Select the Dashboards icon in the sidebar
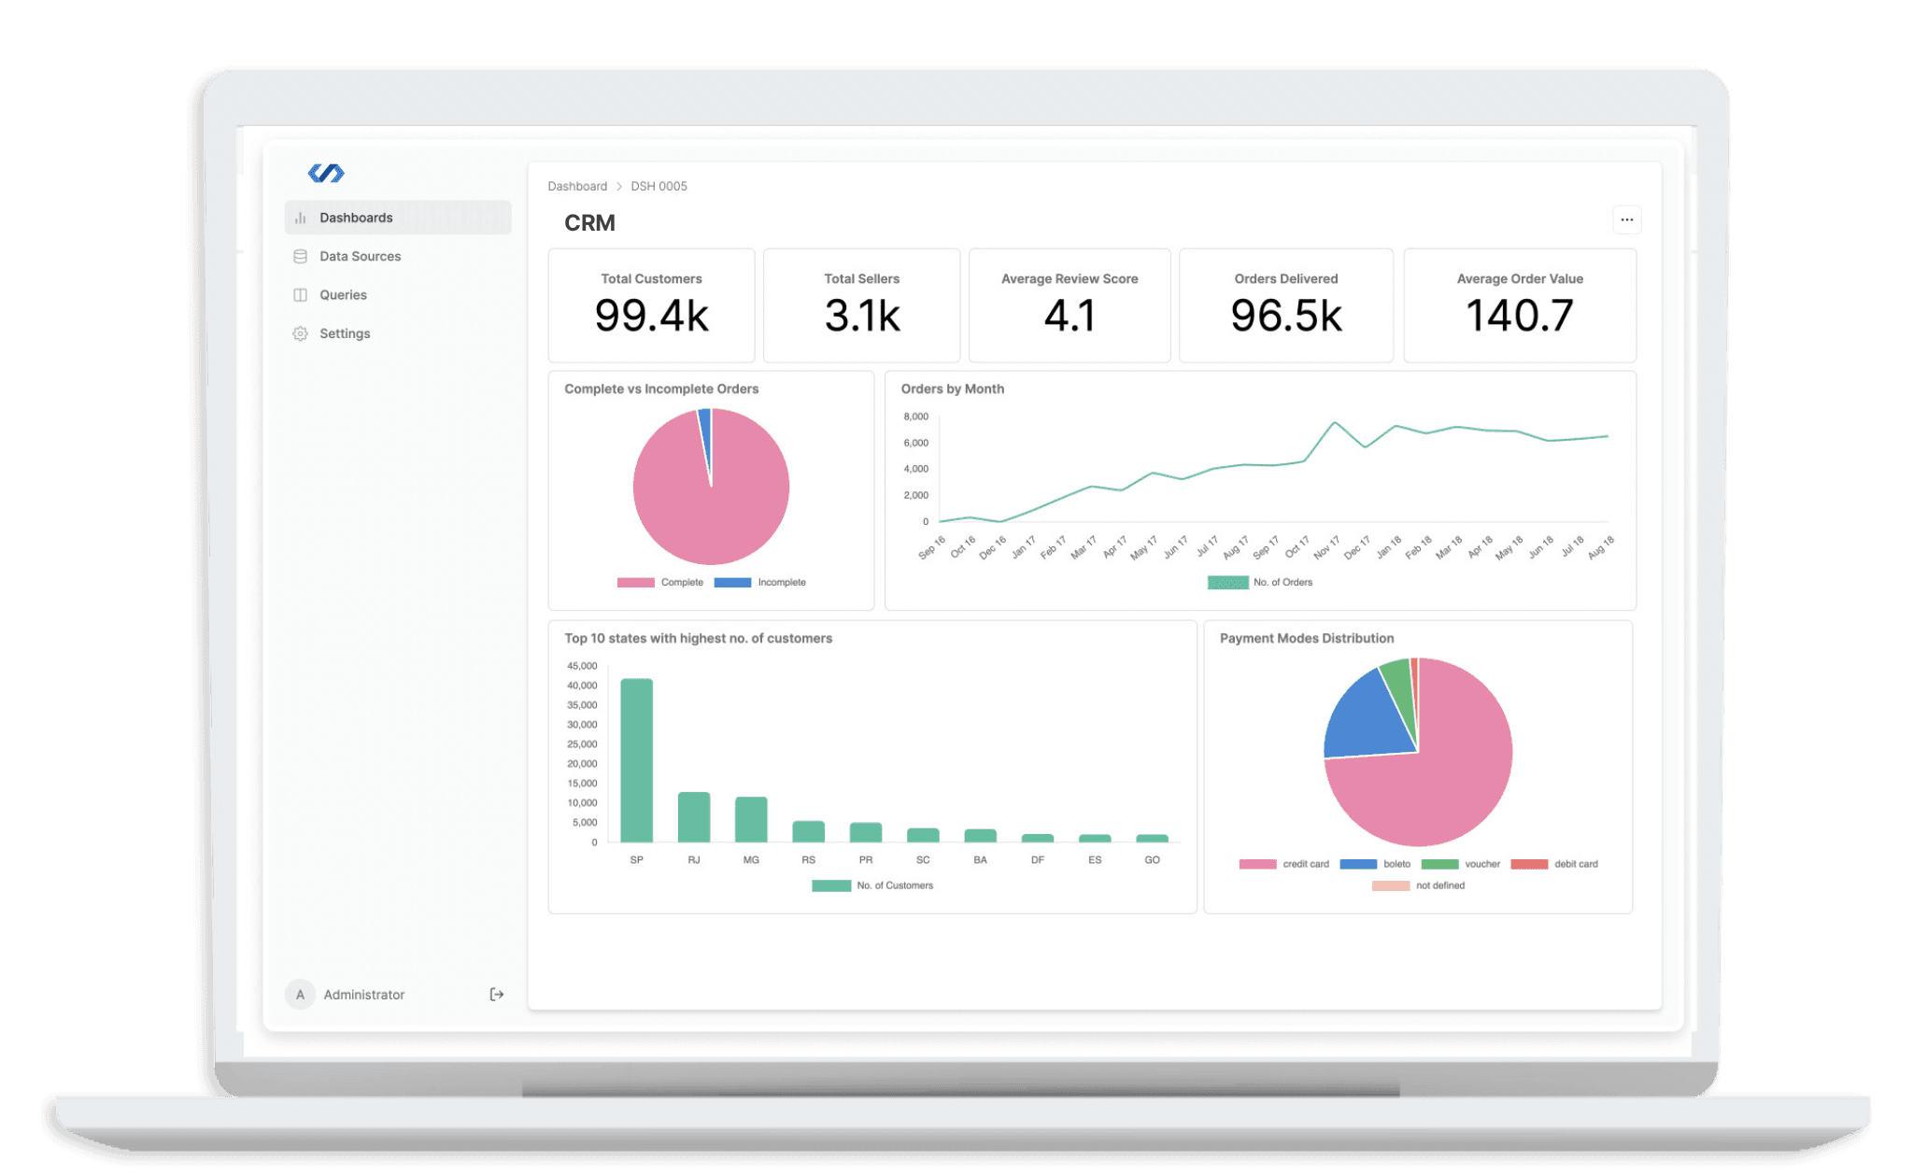1913x1174 pixels. [x=300, y=217]
